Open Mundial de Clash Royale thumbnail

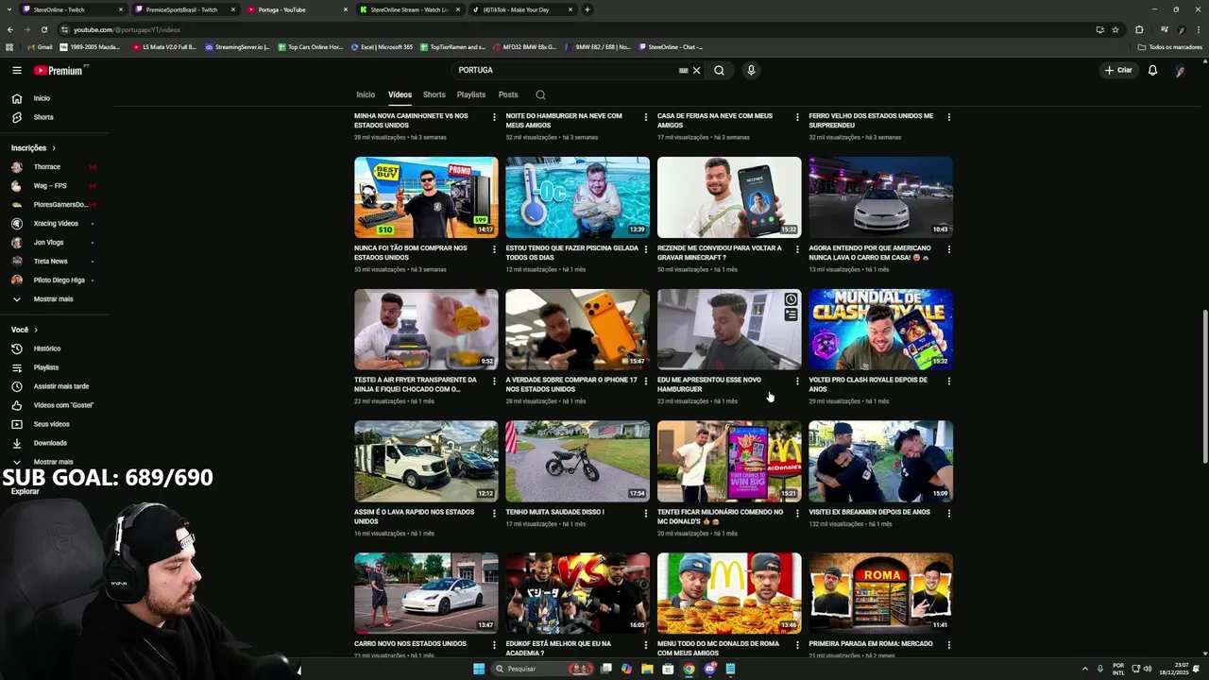click(880, 330)
